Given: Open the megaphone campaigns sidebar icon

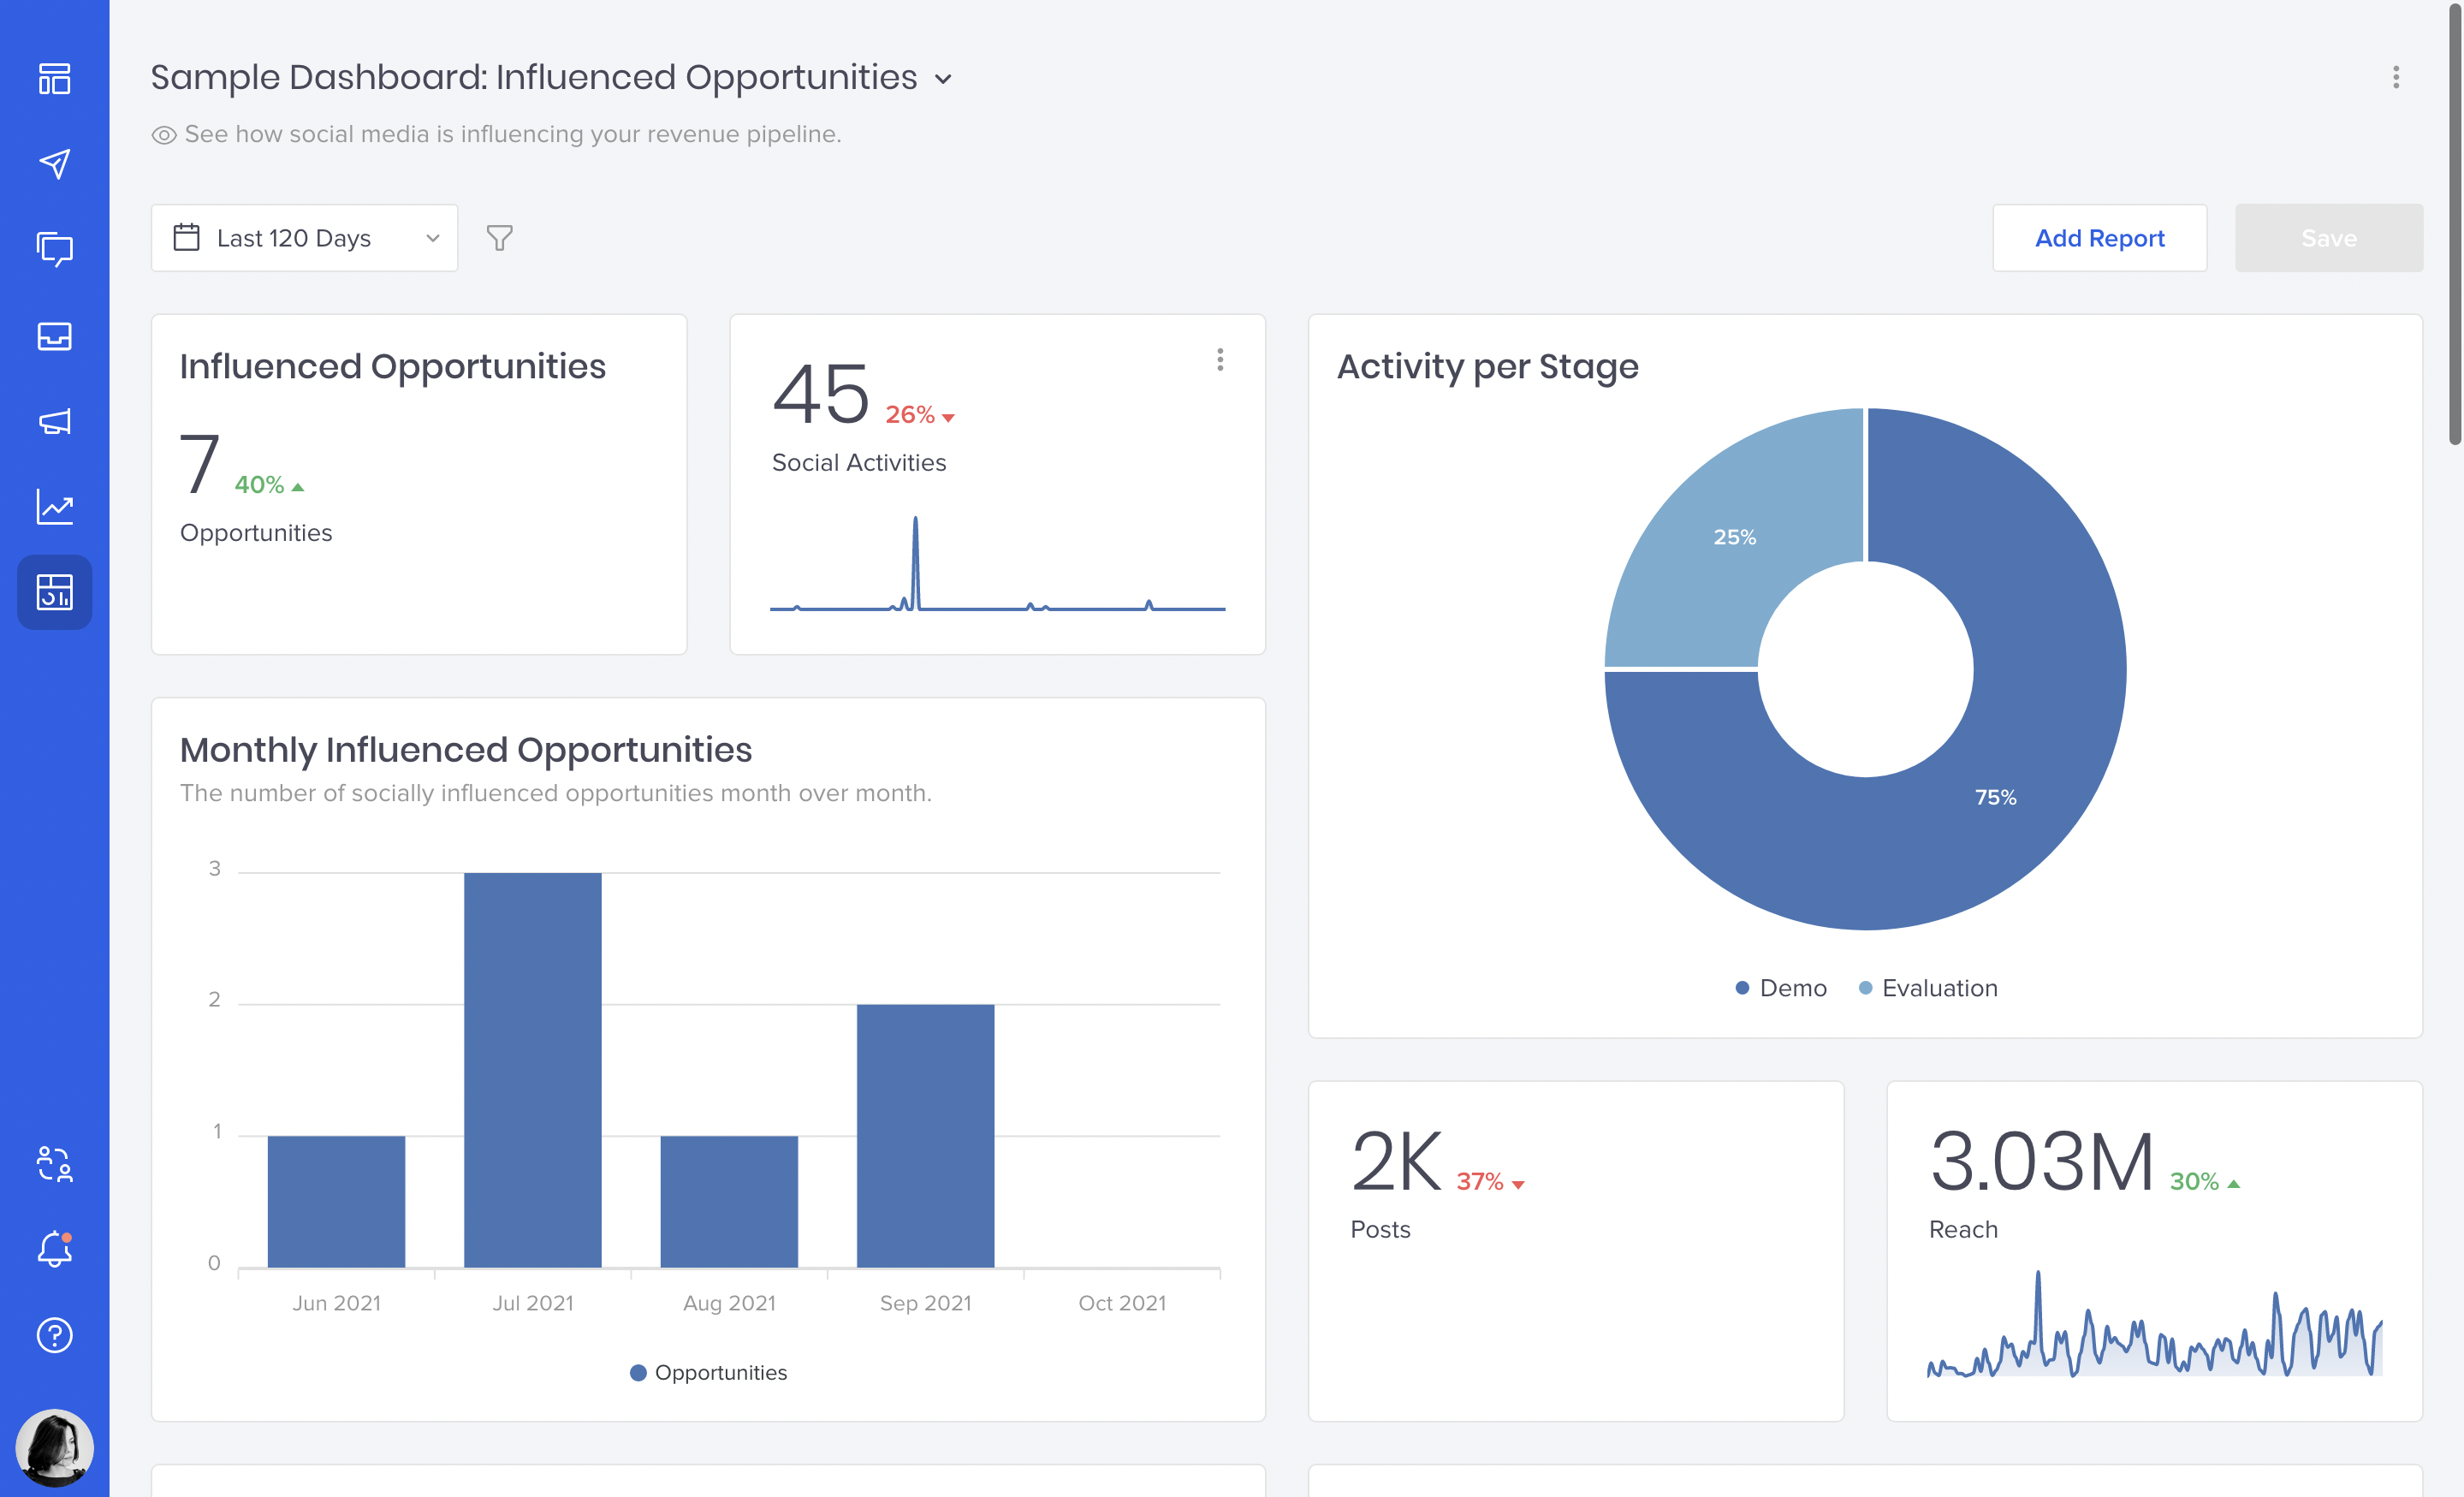Looking at the screenshot, I should pyautogui.click(x=54, y=421).
